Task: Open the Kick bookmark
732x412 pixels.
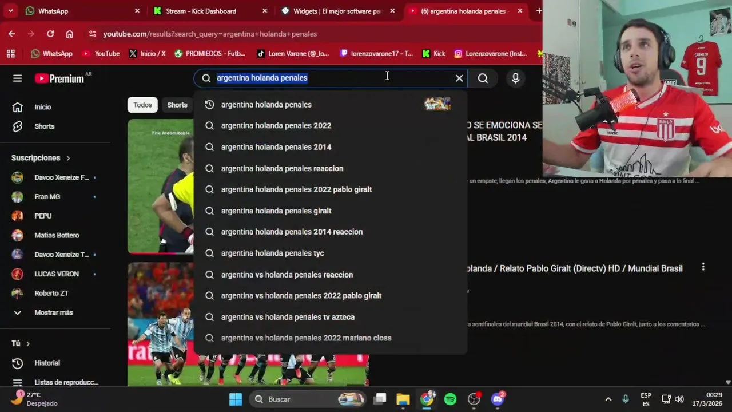Action: pyautogui.click(x=434, y=53)
